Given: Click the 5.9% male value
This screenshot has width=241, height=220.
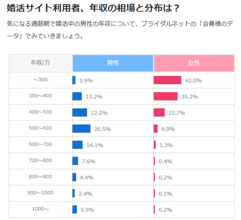Looking at the screenshot, I should 86,210.
